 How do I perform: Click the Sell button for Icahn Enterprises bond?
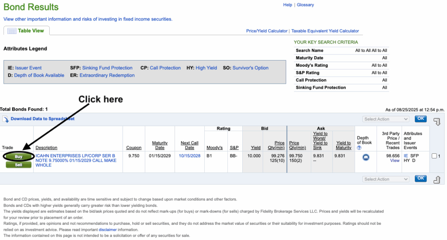tap(18, 165)
